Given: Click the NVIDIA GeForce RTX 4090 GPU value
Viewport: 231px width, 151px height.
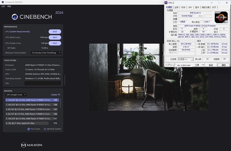Looking at the screenshot, I should pos(43,74).
